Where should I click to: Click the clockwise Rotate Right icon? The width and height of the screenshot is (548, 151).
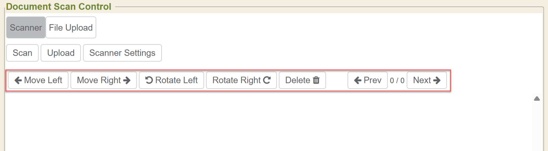tap(267, 80)
